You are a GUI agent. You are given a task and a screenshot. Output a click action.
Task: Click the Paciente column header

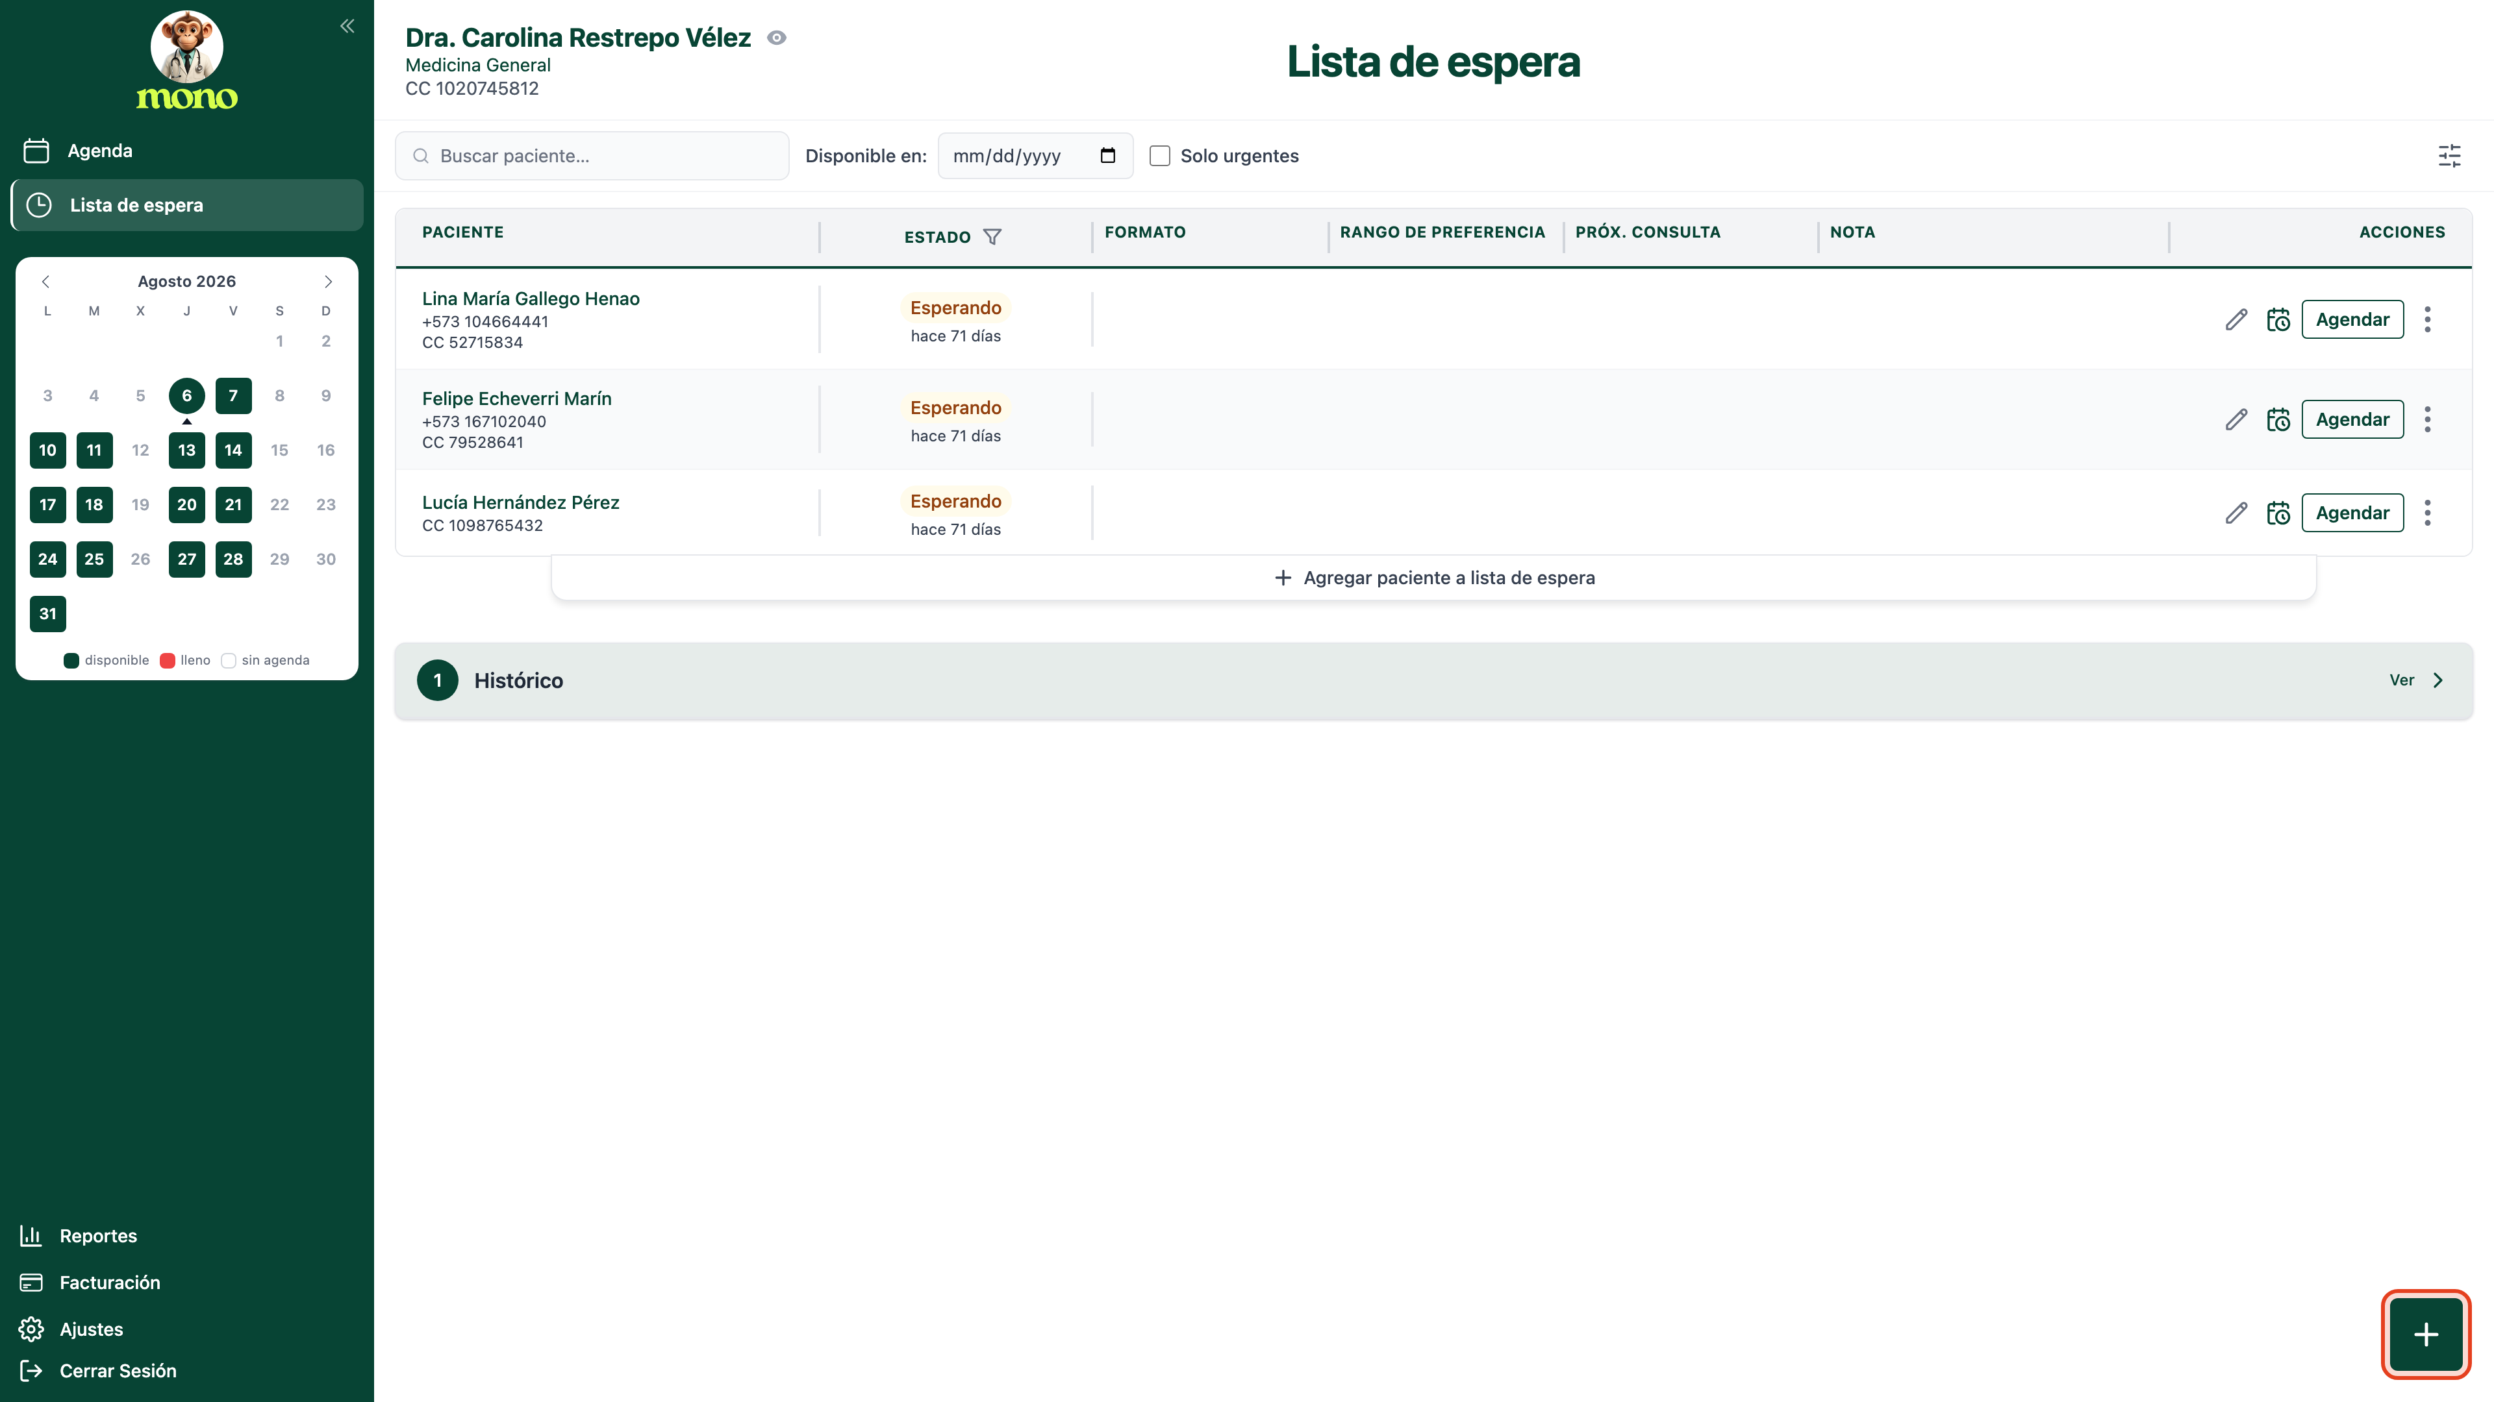pyautogui.click(x=463, y=232)
